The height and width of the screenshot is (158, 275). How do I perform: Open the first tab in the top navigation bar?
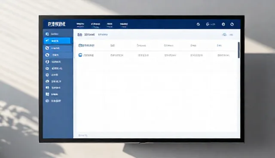pos(80,25)
